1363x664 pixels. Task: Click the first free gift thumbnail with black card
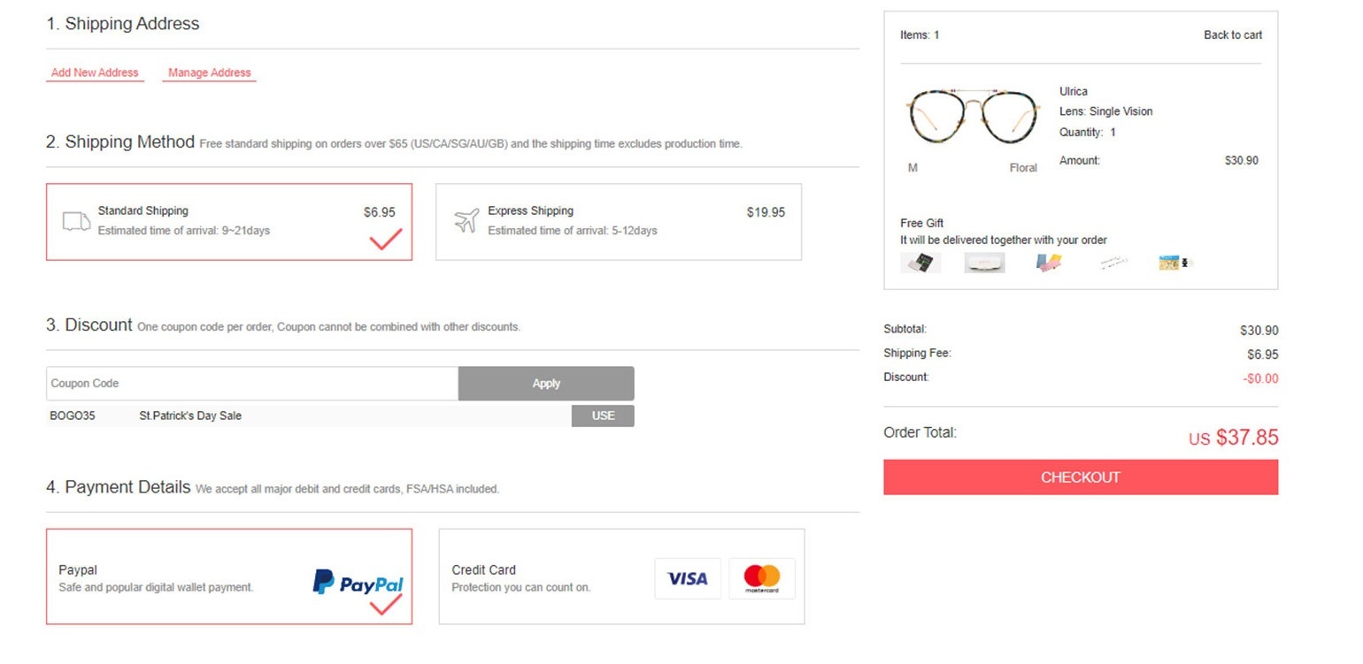(x=920, y=263)
